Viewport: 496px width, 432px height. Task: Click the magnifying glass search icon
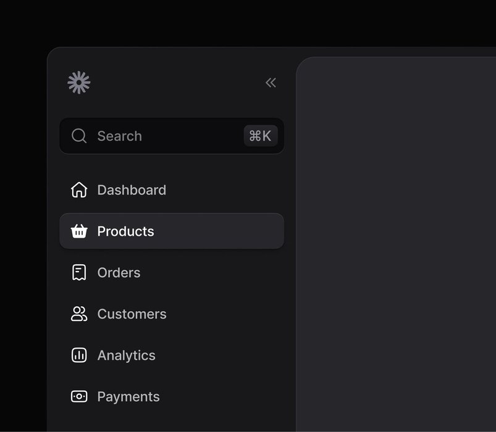pos(79,136)
